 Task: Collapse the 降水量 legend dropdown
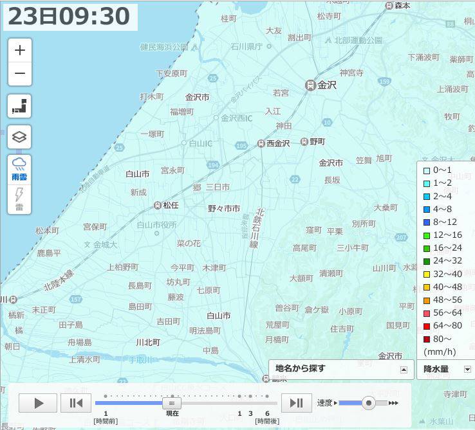pos(467,369)
